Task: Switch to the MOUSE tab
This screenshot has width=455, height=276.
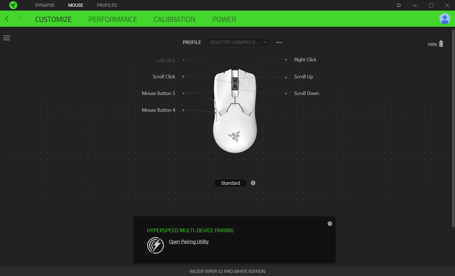Action: [x=75, y=5]
